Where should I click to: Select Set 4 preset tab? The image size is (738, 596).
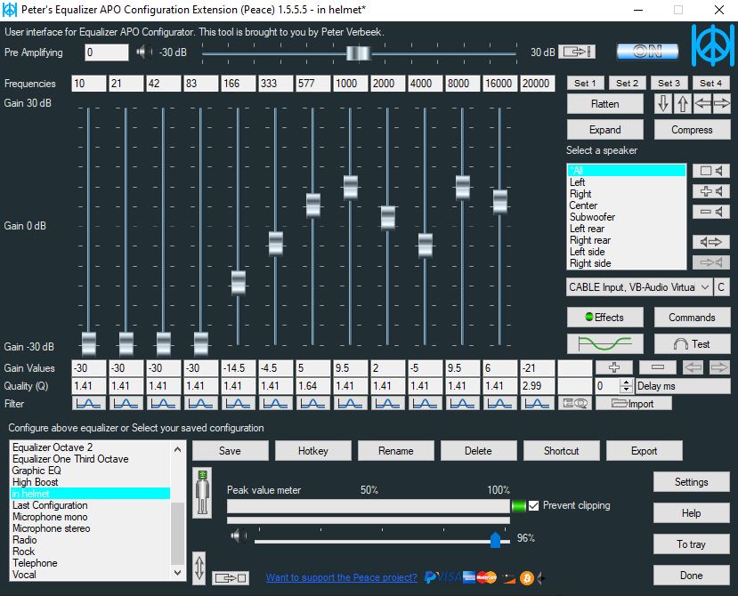(710, 84)
